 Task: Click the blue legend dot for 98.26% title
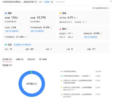(x=62, y=71)
